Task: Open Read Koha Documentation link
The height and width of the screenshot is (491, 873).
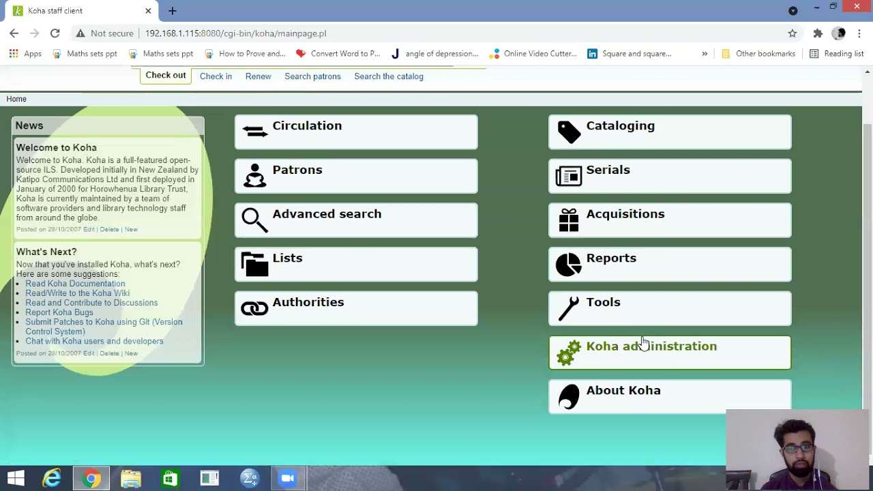Action: [x=75, y=284]
